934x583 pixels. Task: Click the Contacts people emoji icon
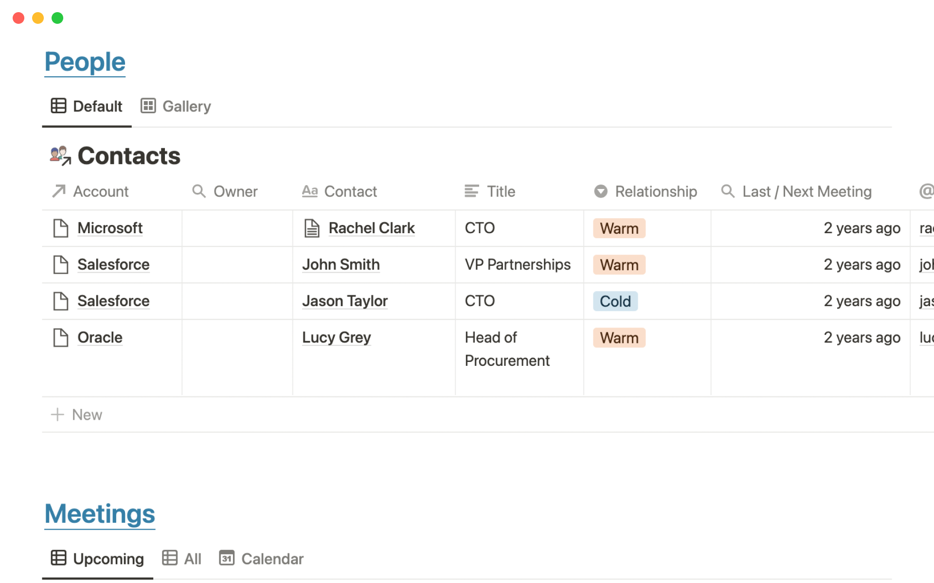tap(60, 155)
